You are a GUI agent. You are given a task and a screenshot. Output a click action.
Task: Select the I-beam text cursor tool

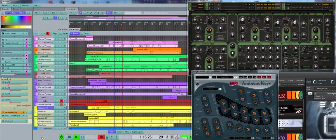(84, 13)
